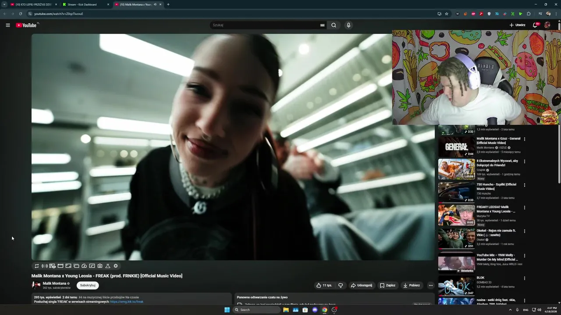Viewport: 561px width, 315px height.
Task: Dislike the video with thumbs down
Action: 341,285
